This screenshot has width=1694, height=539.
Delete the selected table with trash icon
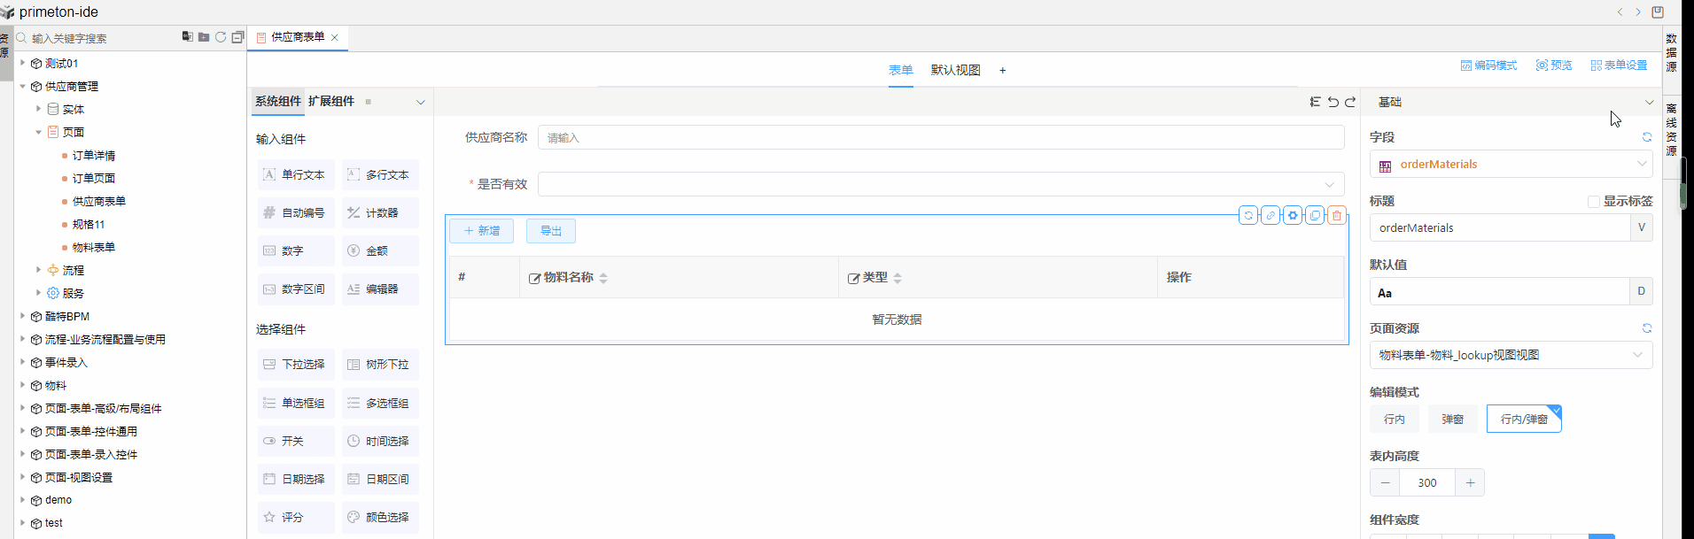[1337, 215]
